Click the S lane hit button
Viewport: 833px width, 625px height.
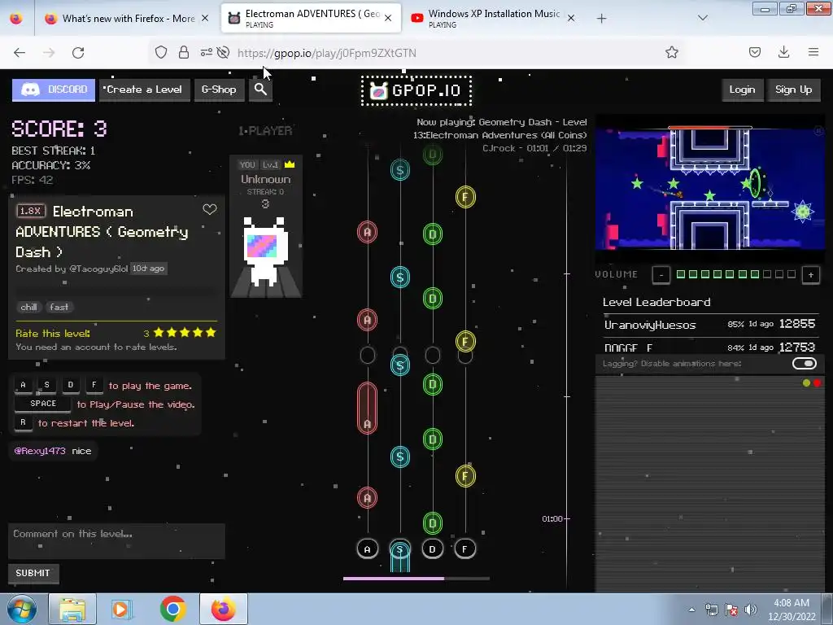pos(400,549)
